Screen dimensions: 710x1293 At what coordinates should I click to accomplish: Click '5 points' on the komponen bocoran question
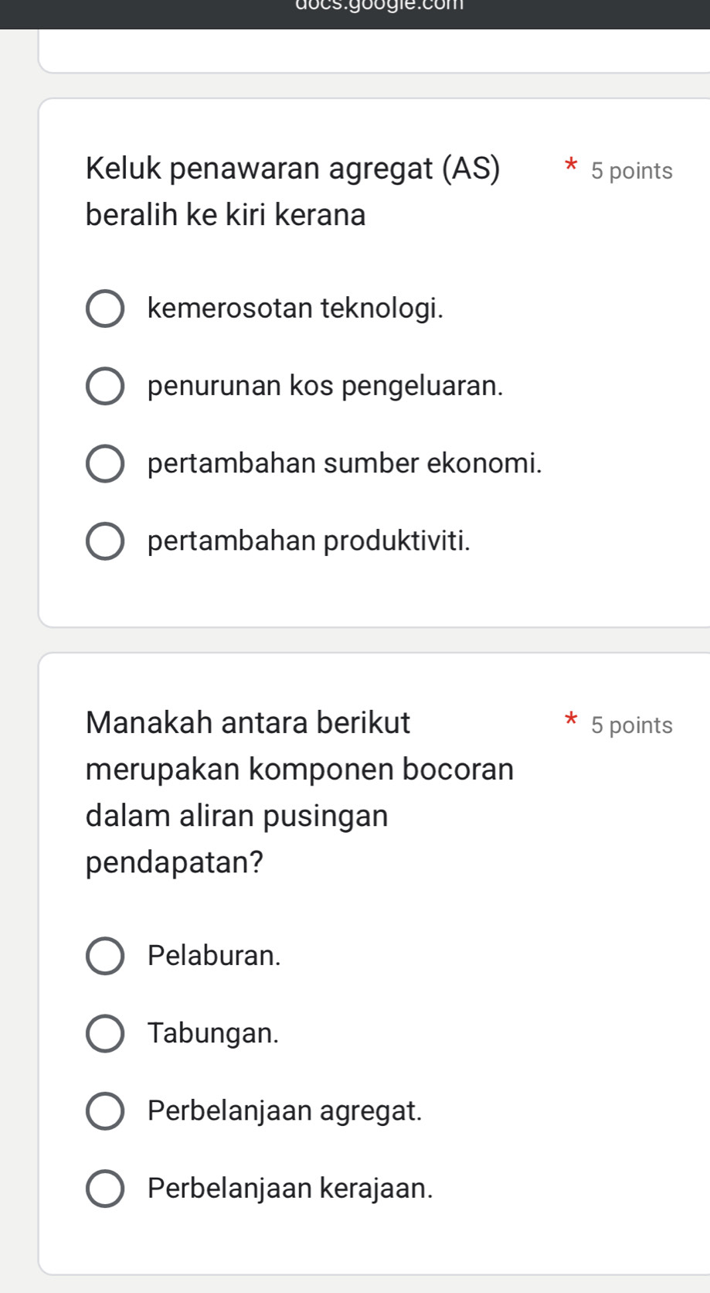coord(631,725)
